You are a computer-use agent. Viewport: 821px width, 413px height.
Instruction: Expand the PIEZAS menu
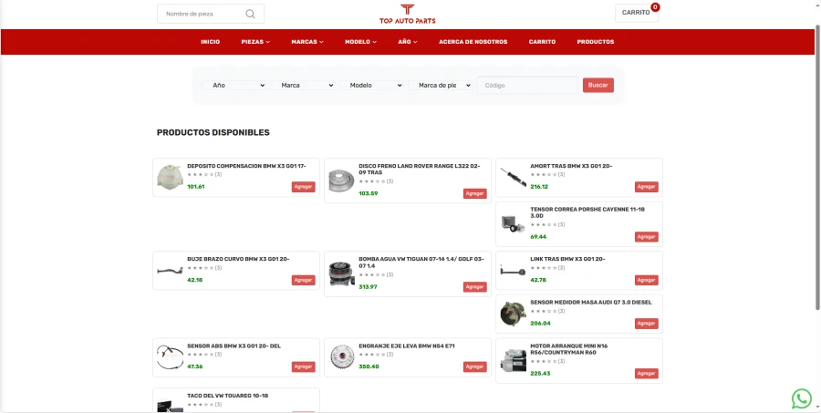tap(255, 42)
